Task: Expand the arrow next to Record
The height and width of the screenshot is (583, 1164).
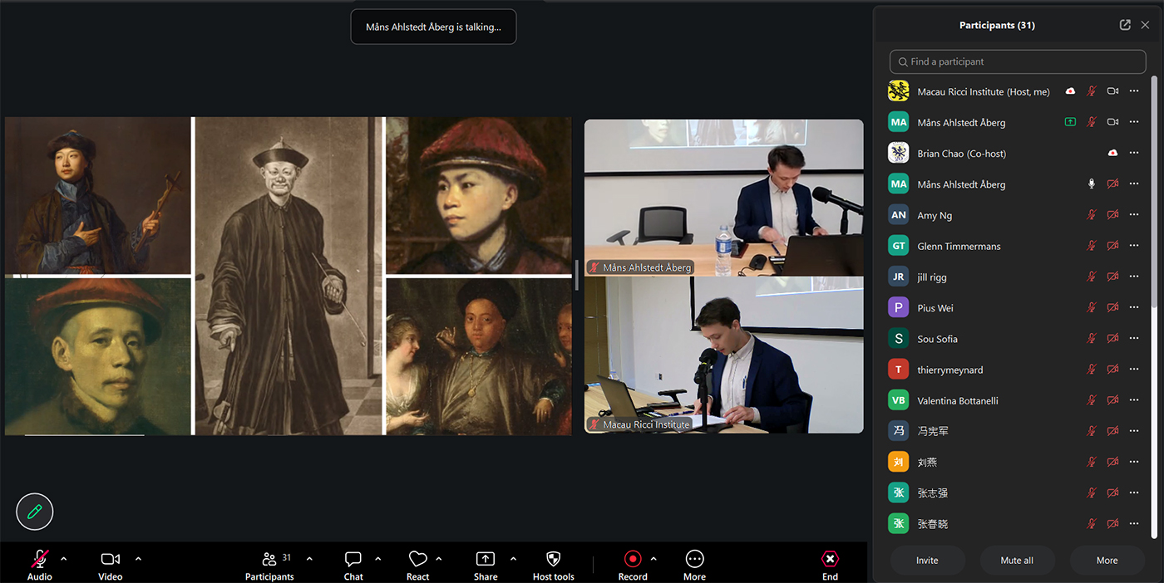Action: click(654, 559)
